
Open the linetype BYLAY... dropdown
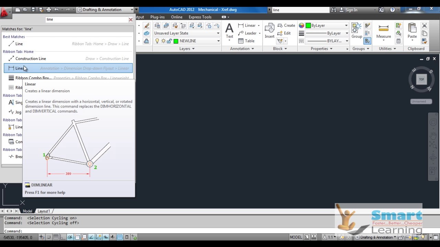pos(327,41)
